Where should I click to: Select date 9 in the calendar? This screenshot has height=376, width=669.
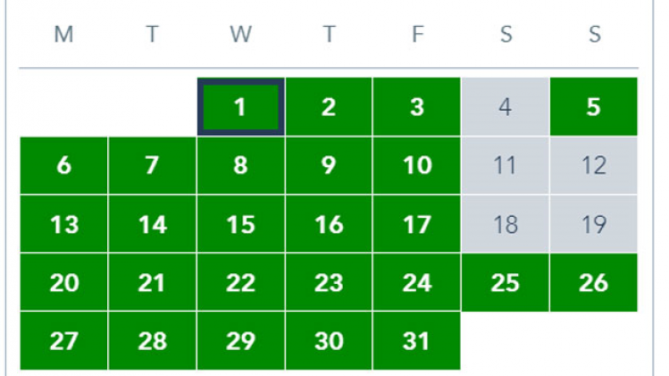tap(329, 166)
